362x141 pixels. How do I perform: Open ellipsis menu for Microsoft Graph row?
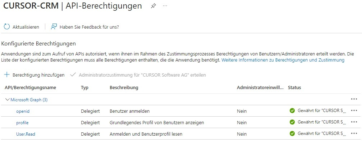click(x=354, y=99)
